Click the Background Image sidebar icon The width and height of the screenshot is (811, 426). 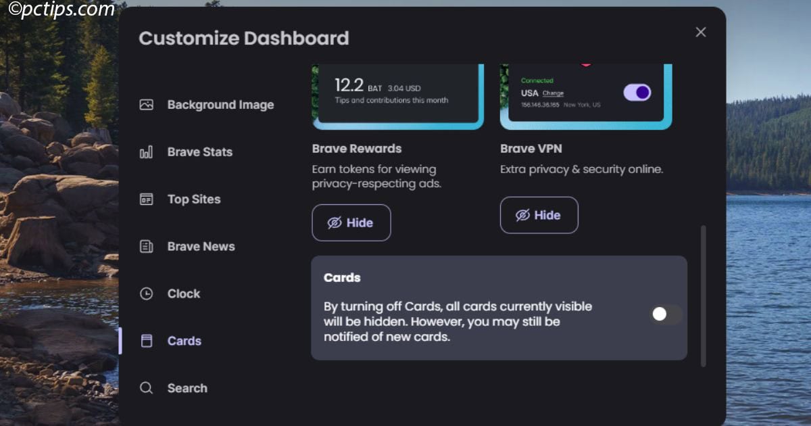tap(146, 105)
